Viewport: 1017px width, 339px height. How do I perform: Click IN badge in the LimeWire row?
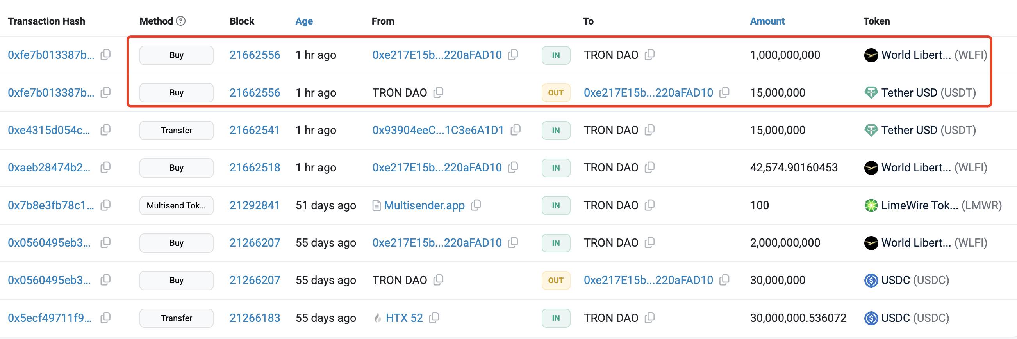point(556,205)
